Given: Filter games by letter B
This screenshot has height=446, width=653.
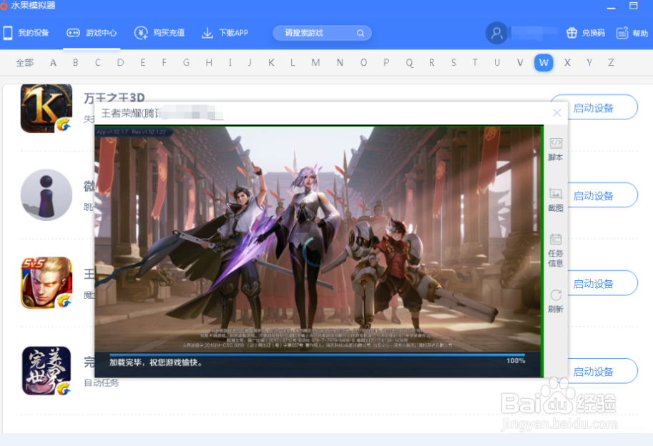Looking at the screenshot, I should point(75,63).
